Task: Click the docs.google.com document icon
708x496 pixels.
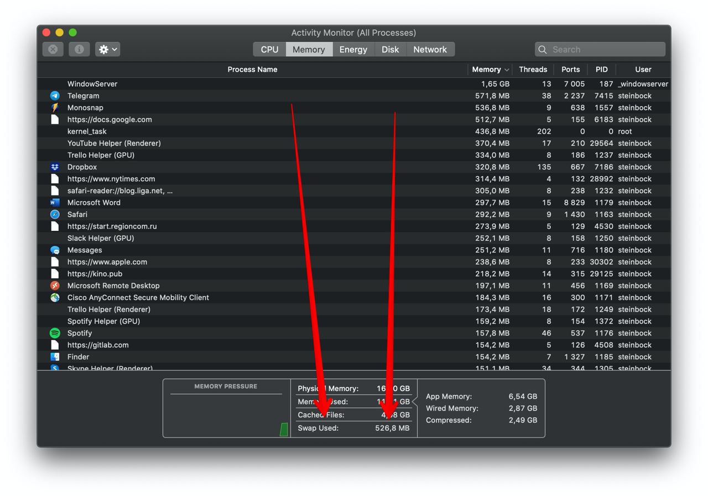Action: click(x=55, y=119)
